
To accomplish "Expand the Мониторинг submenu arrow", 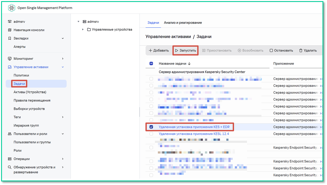I will click(63, 59).
